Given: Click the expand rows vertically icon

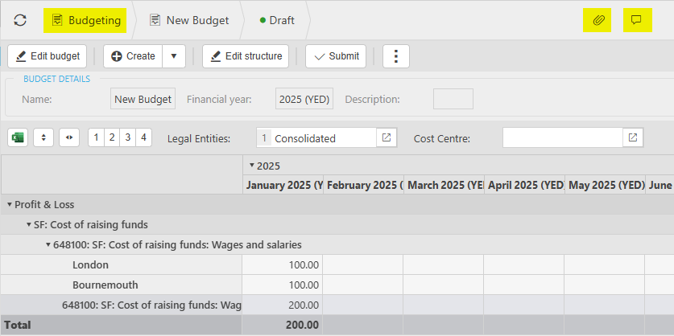Looking at the screenshot, I should click(43, 137).
